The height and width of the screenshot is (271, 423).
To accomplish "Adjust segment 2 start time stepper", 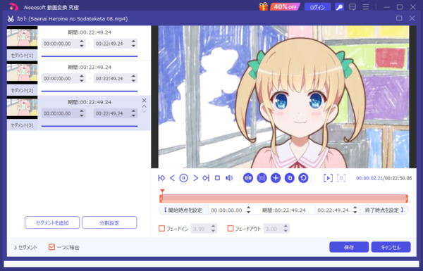I will [x=82, y=79].
